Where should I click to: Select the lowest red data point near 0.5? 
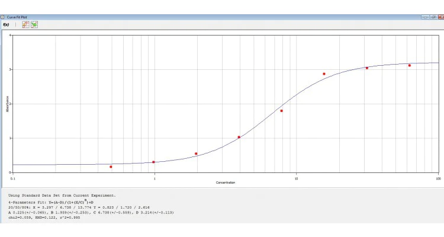click(111, 167)
